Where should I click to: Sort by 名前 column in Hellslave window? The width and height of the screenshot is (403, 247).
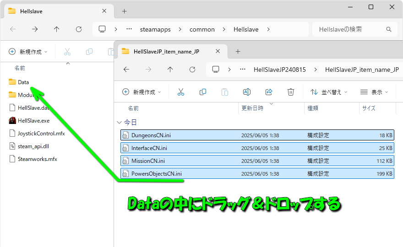20,68
